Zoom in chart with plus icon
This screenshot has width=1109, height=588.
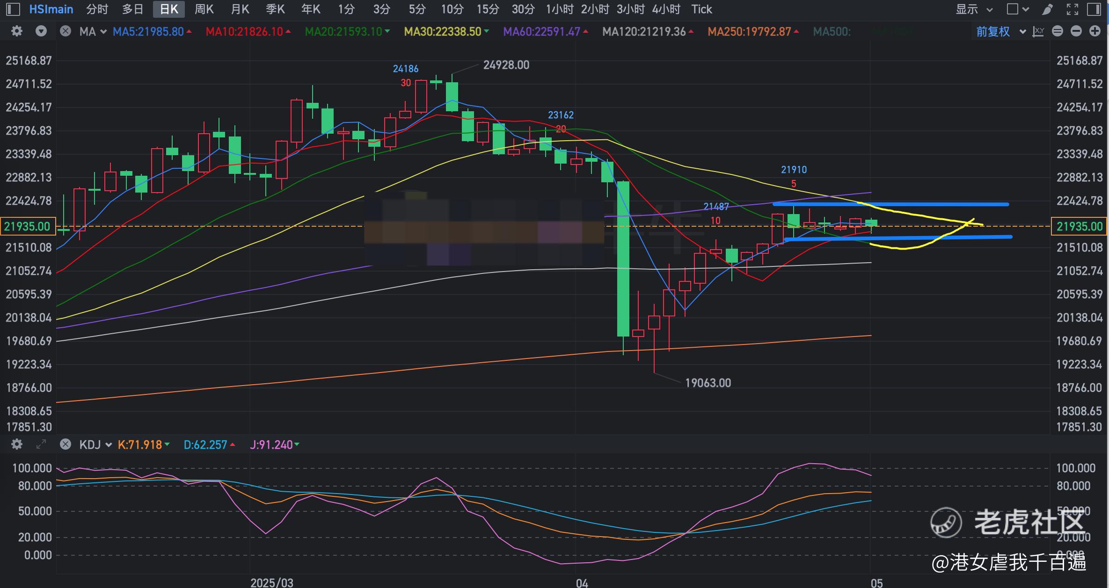click(1095, 31)
